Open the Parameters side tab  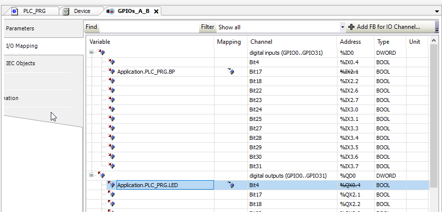[x=44, y=28]
